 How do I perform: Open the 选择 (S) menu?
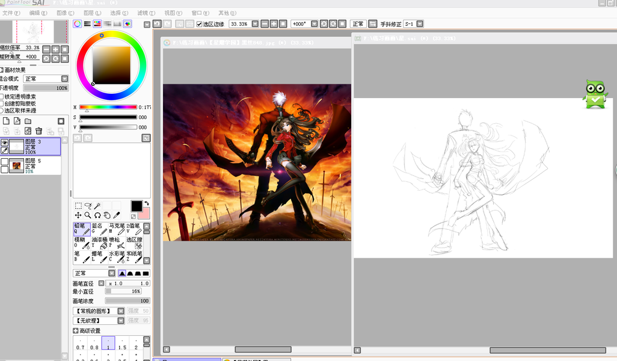tap(119, 13)
